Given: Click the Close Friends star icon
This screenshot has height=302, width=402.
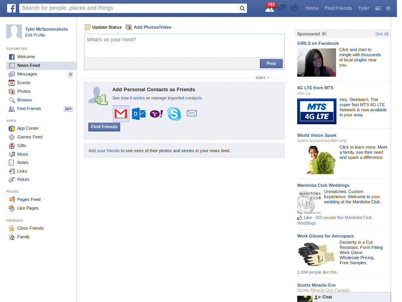Looking at the screenshot, I should (11, 228).
